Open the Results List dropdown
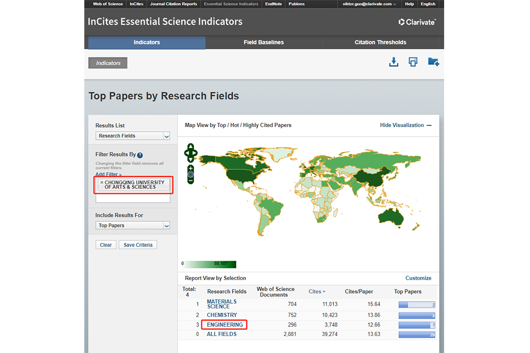The image size is (530, 353). pyautogui.click(x=132, y=136)
